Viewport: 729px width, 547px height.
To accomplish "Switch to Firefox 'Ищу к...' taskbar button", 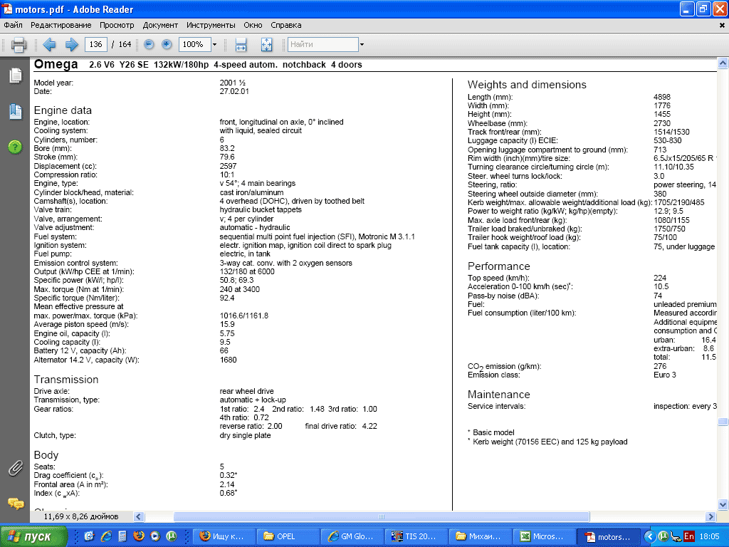I will (x=224, y=536).
